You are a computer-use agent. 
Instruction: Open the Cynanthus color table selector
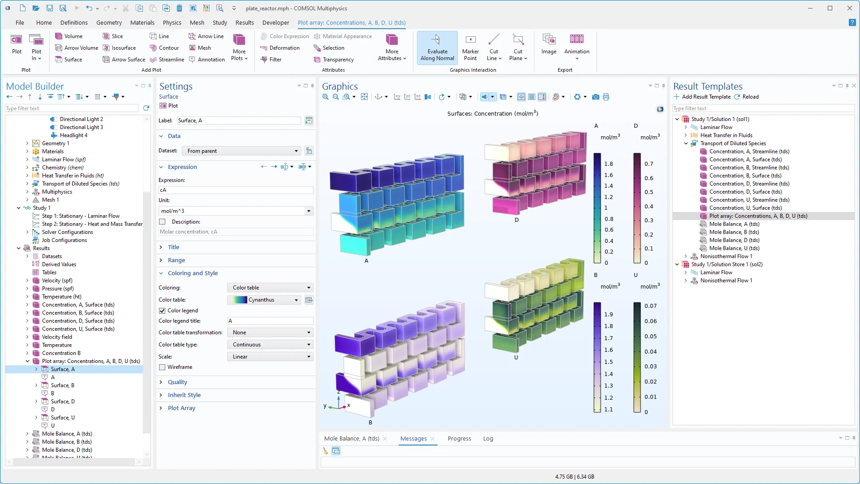263,300
